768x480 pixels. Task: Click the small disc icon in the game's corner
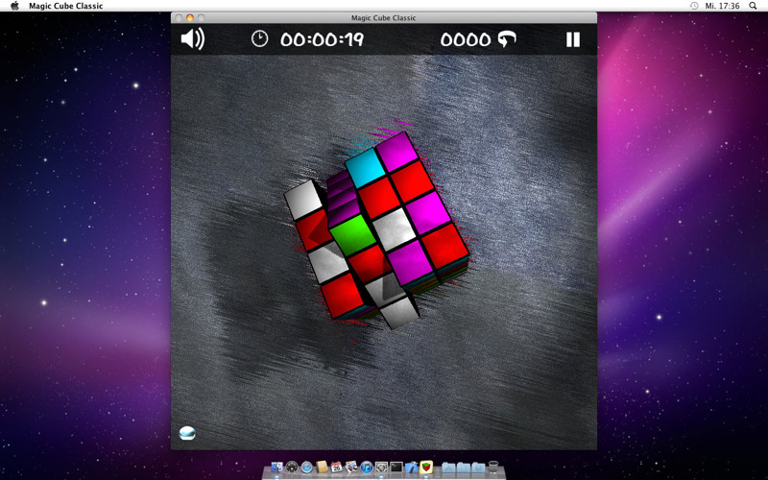coord(187,433)
